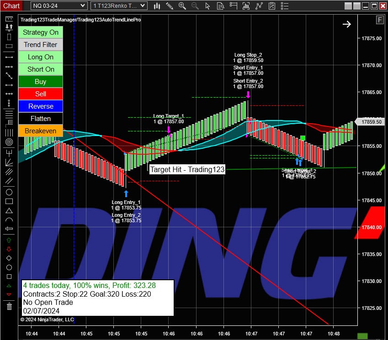The height and width of the screenshot is (340, 388).
Task: Toggle the Long On button
Action: pos(41,57)
